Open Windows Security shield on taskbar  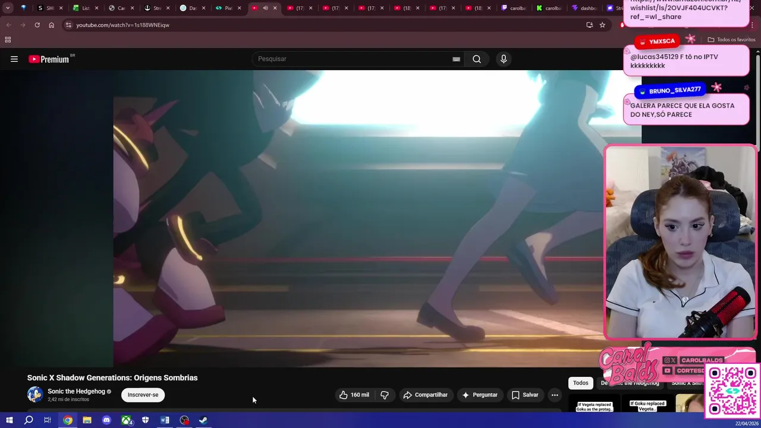point(145,420)
